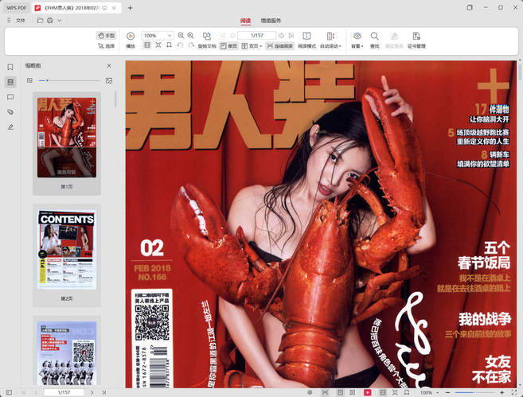Select the 手型 hand tool mode
Screen dimensions: 523x397
pos(106,36)
